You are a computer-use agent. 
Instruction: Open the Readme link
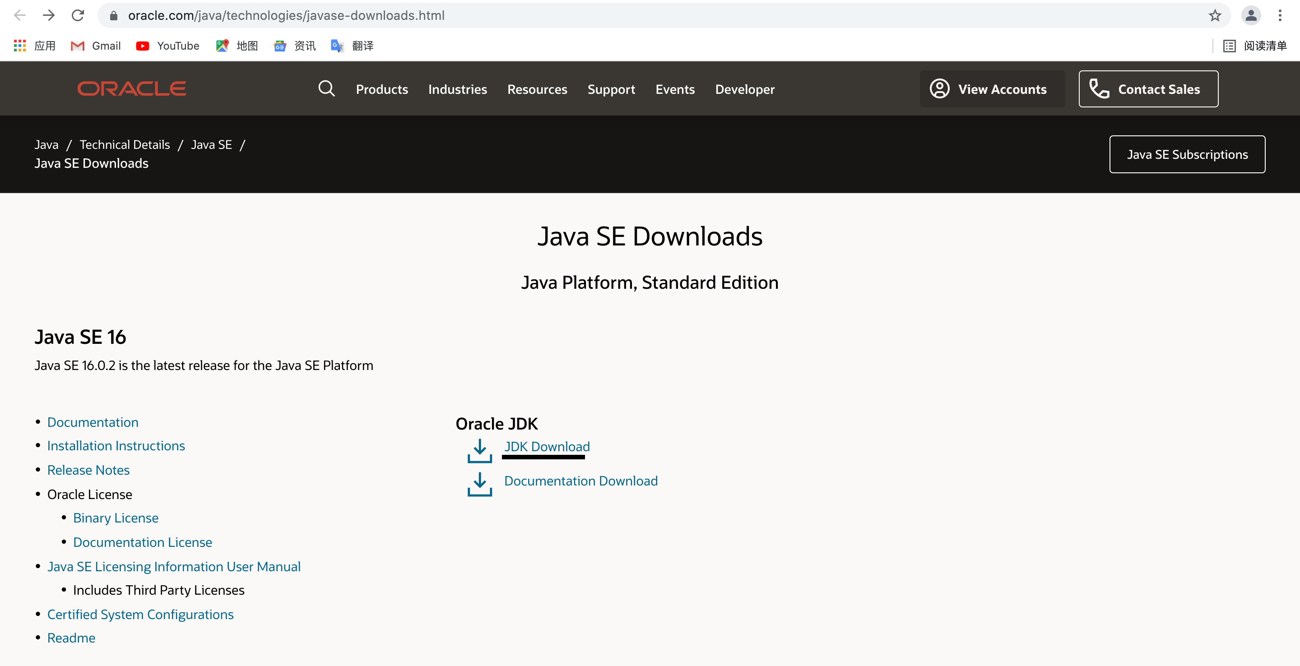coord(71,638)
